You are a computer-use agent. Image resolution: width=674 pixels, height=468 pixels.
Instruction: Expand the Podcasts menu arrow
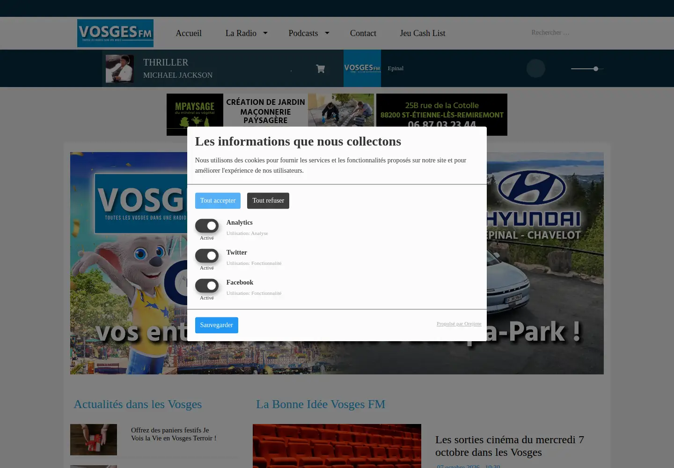click(x=327, y=33)
